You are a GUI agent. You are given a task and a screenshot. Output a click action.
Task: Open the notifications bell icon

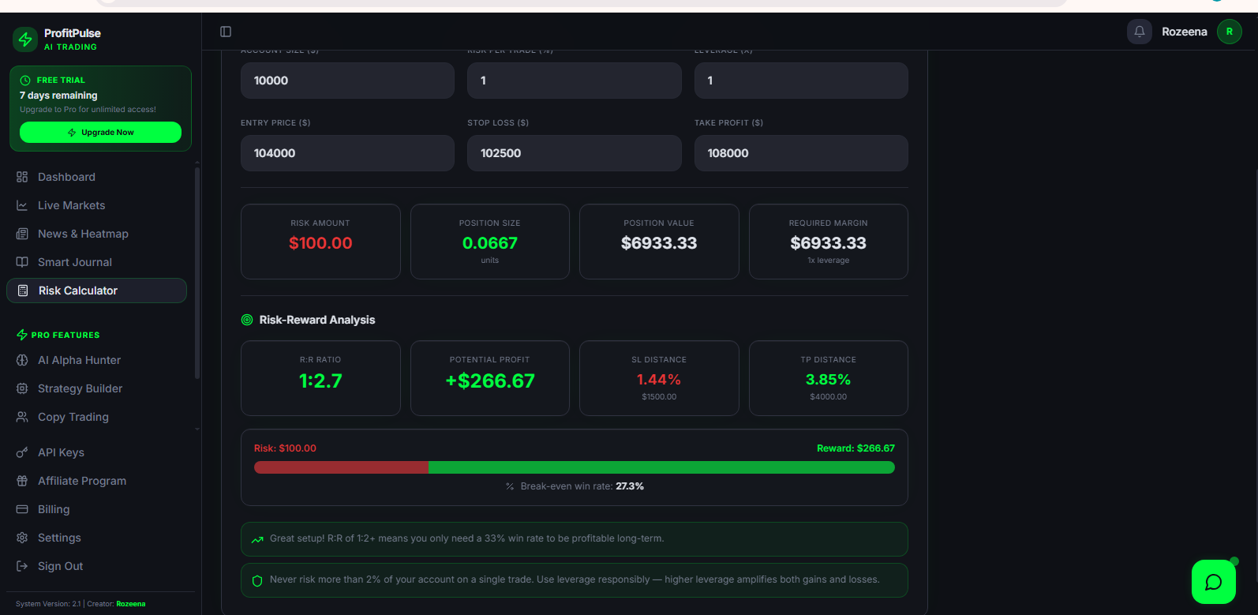[x=1140, y=32]
